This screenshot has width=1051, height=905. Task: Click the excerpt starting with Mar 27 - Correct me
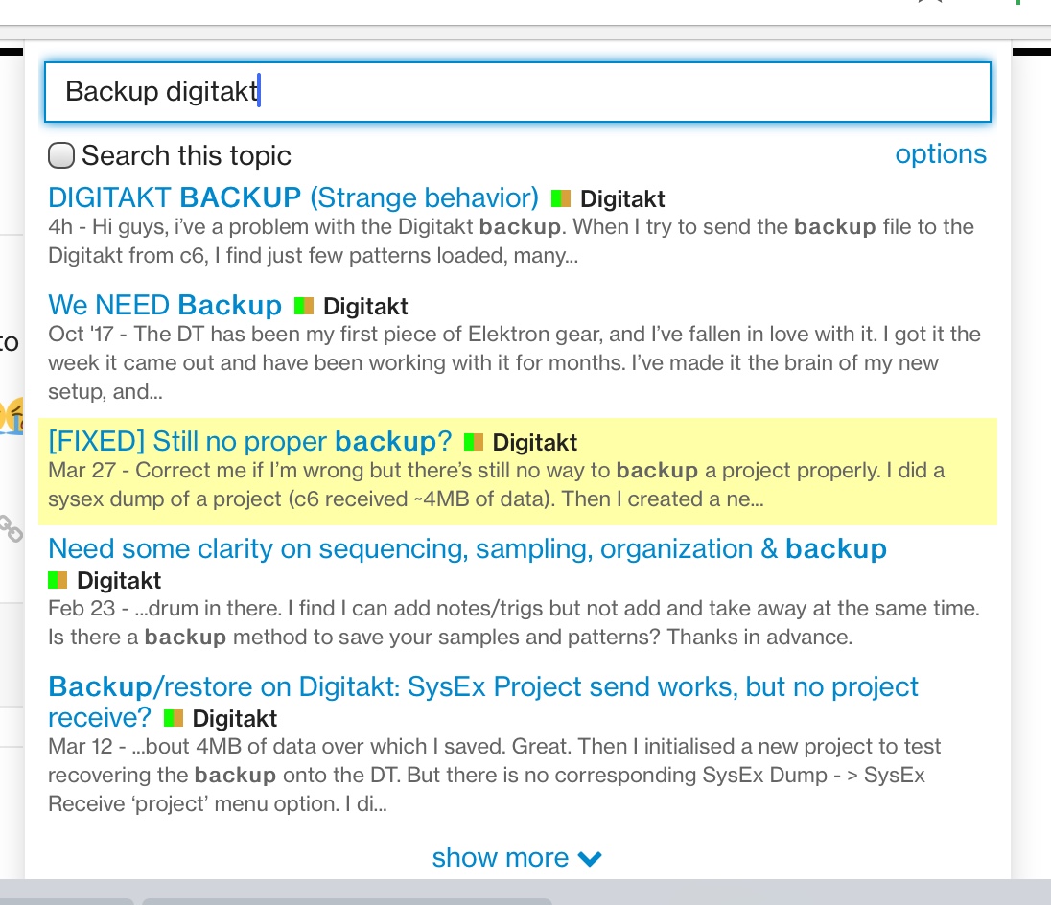496,485
